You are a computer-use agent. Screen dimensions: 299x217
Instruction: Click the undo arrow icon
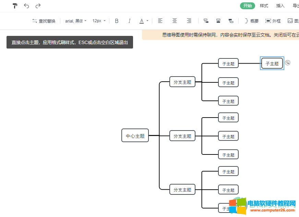tap(26, 6)
